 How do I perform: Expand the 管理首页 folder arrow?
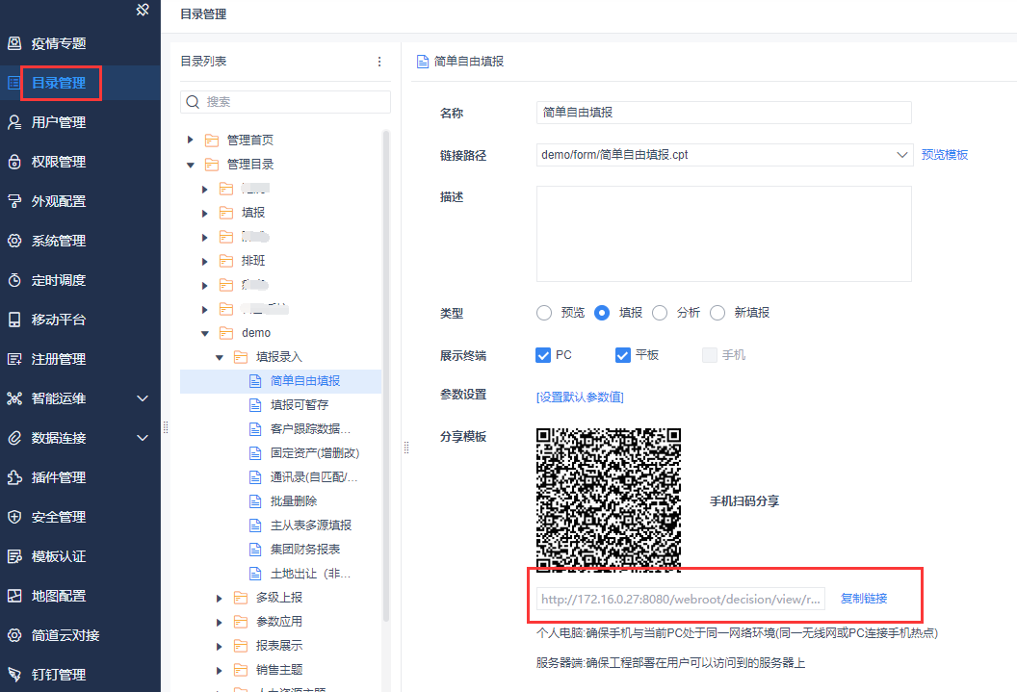(x=190, y=140)
